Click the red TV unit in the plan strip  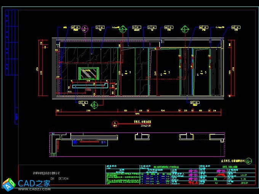88,142
